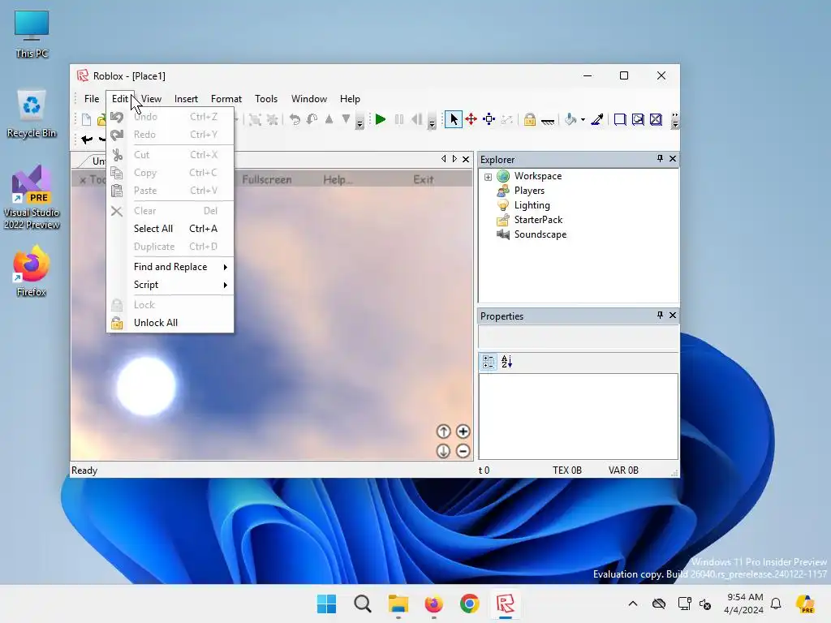Select Workspace in Explorer
Image resolution: width=831 pixels, height=623 pixels.
(537, 176)
